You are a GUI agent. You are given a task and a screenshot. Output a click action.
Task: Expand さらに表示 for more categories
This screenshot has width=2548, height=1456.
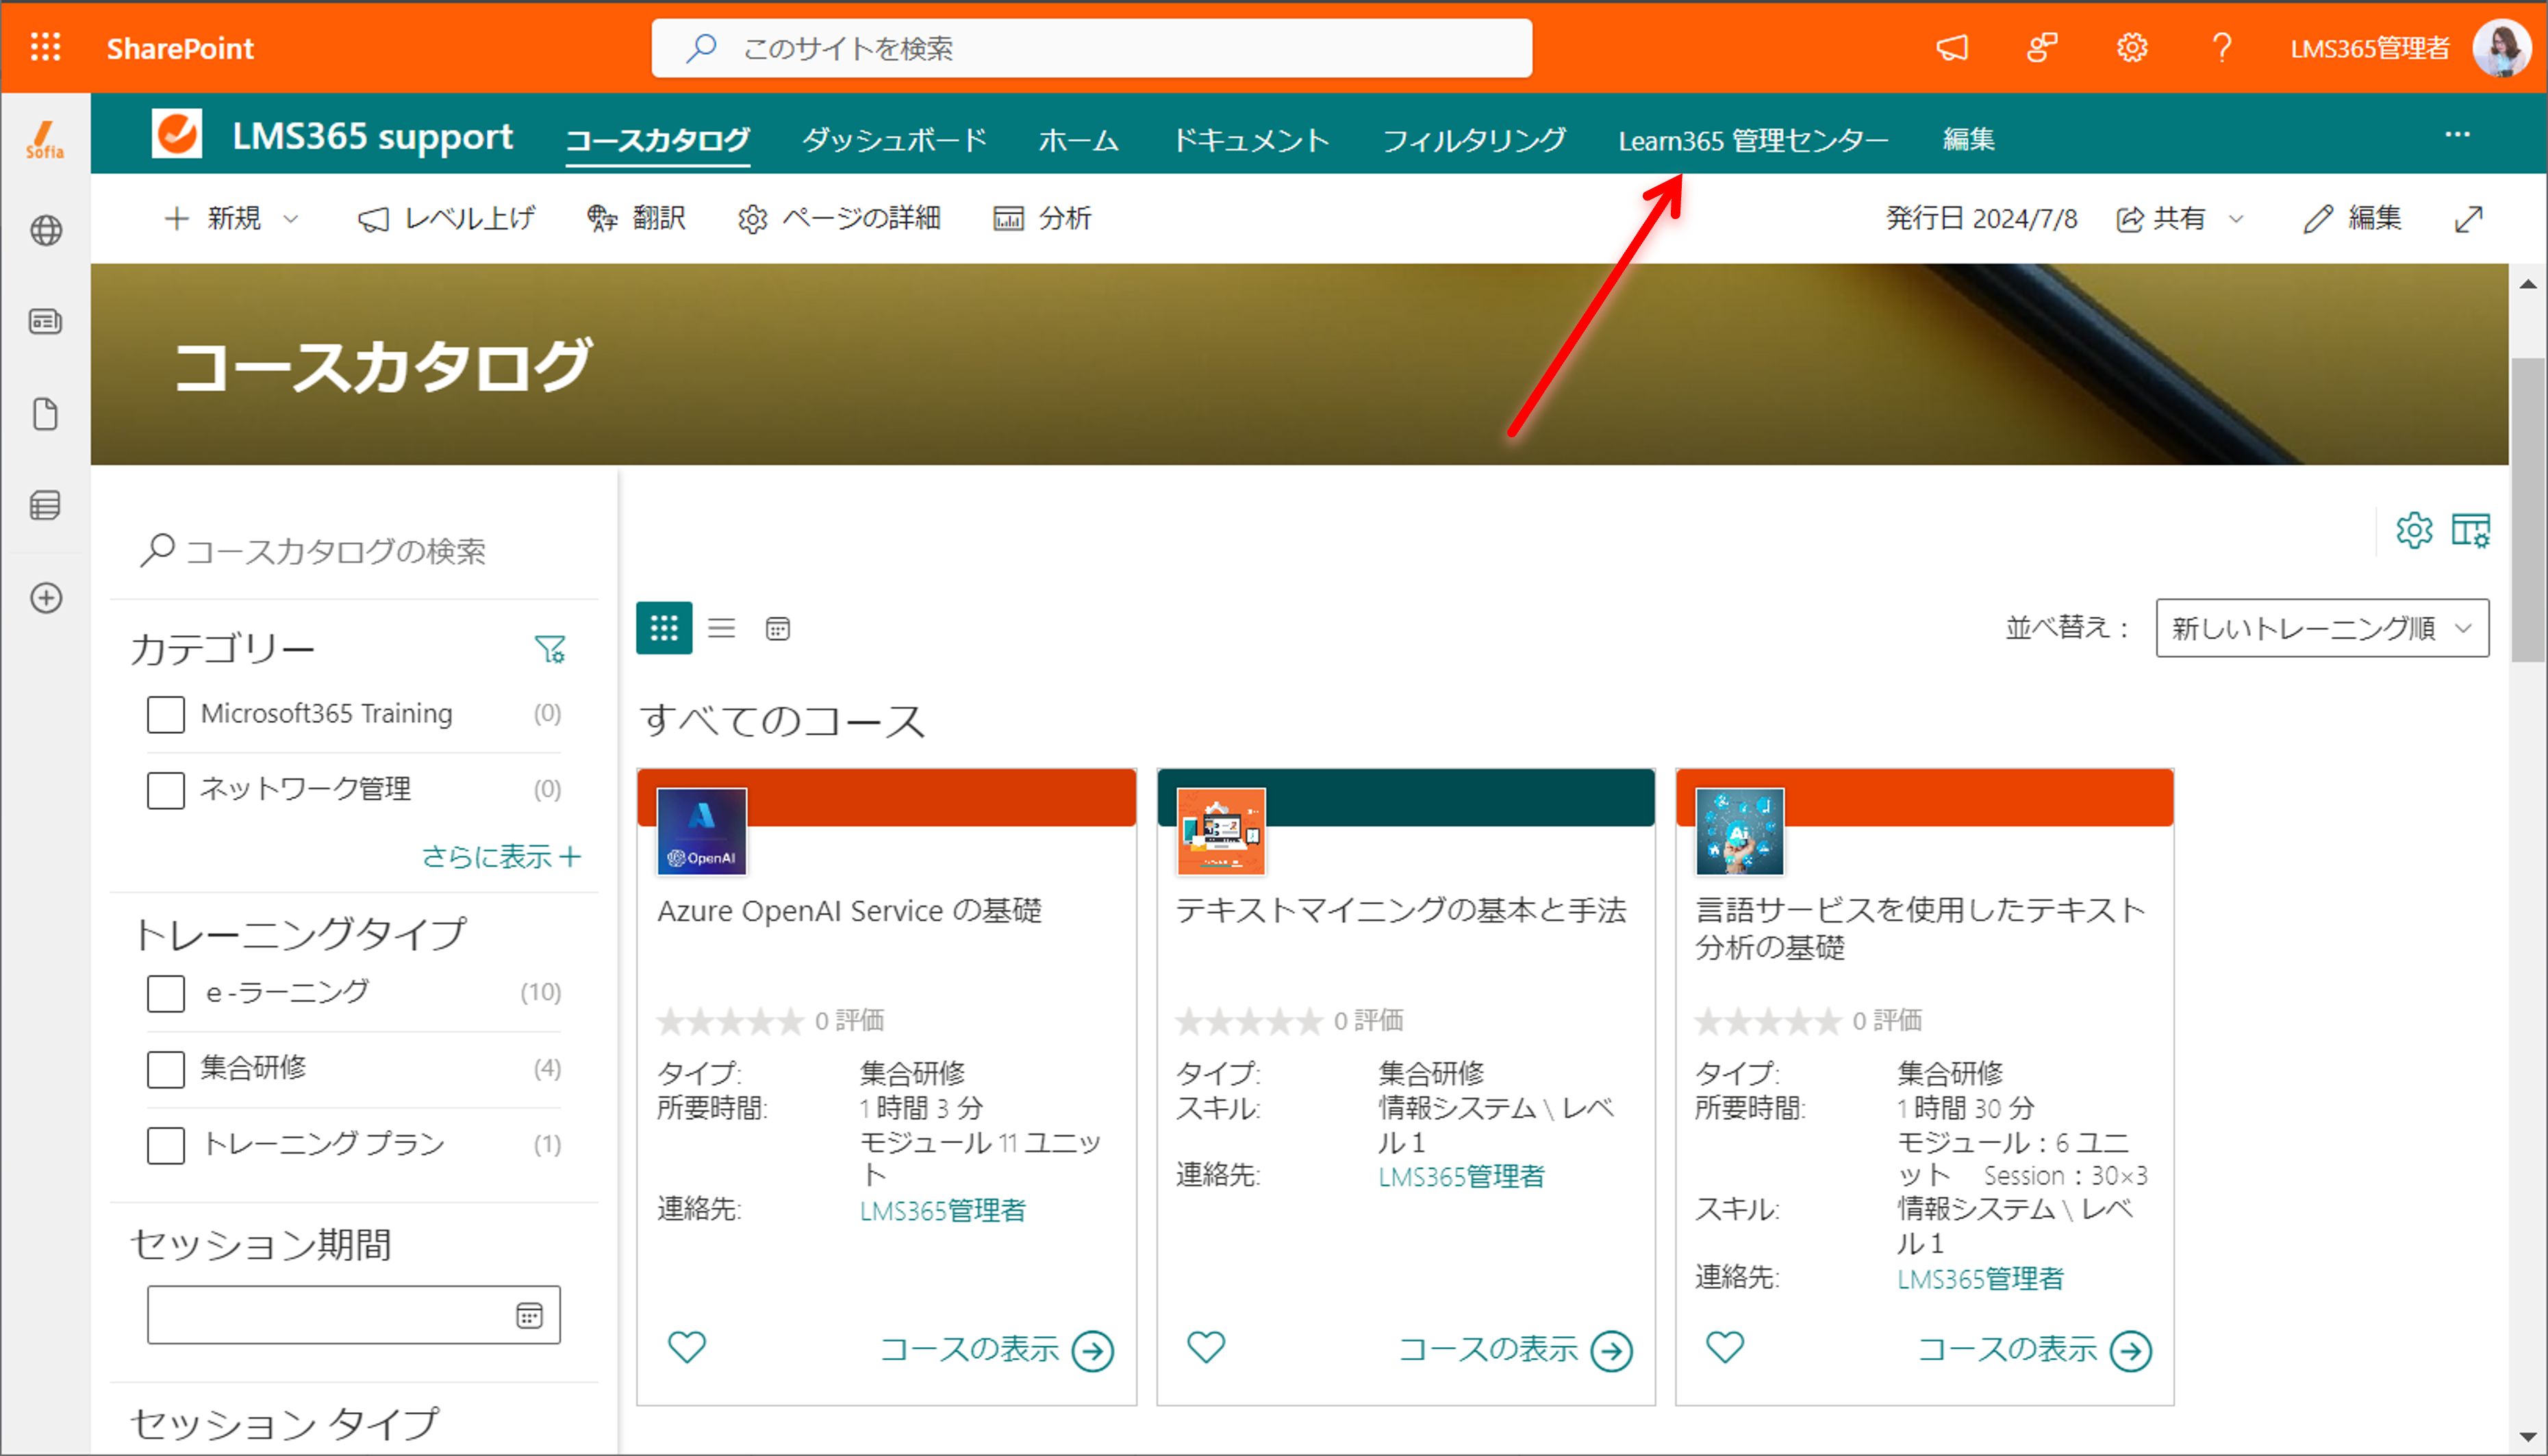tap(501, 856)
